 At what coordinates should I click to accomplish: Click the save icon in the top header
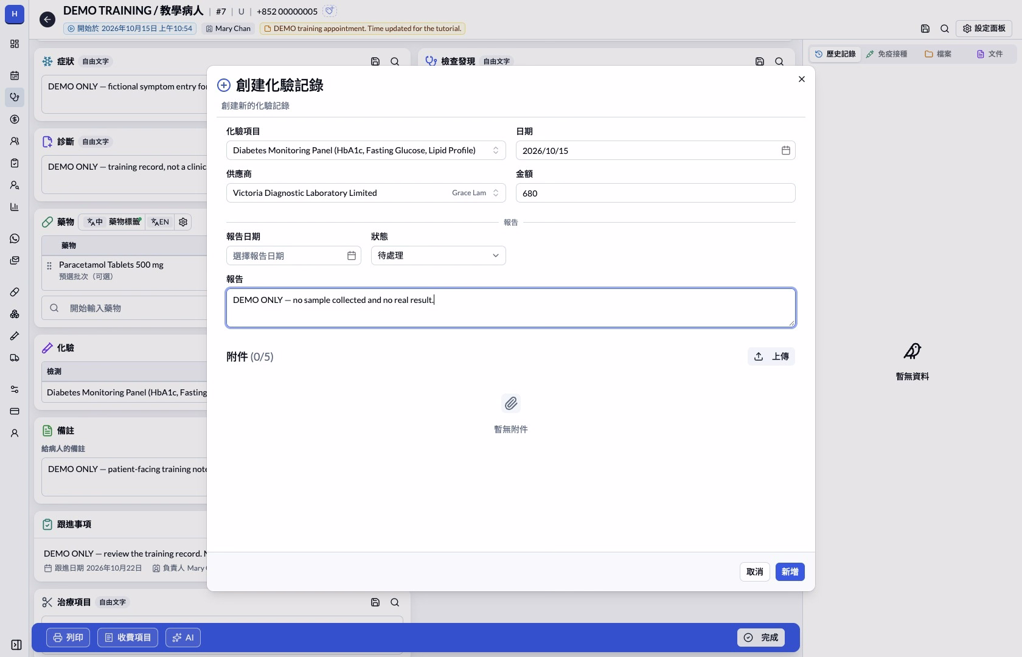tap(925, 29)
